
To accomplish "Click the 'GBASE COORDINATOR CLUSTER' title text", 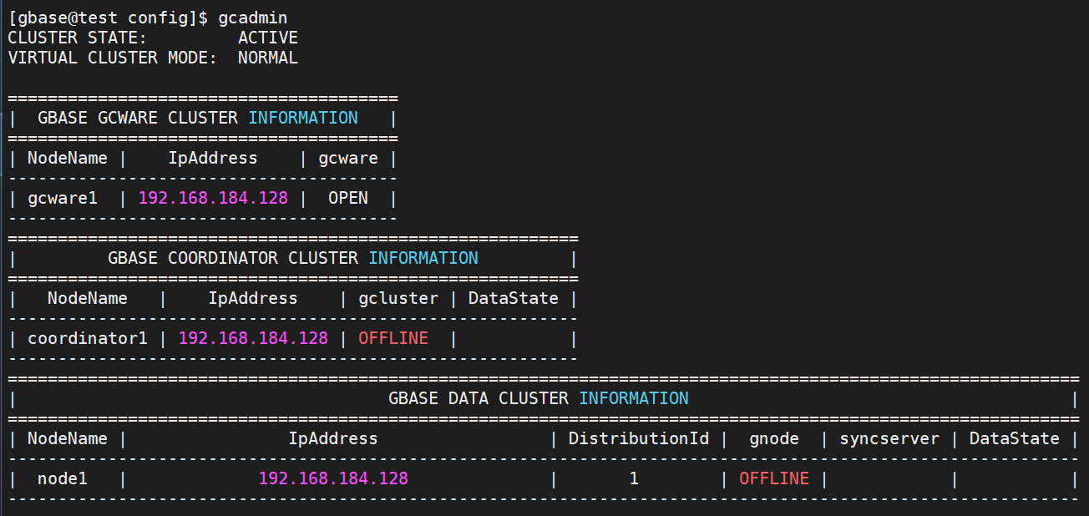I will tap(233, 258).
